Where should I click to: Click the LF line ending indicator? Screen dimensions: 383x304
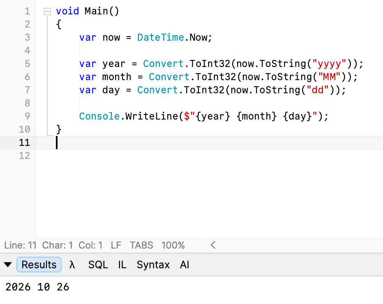(x=116, y=245)
